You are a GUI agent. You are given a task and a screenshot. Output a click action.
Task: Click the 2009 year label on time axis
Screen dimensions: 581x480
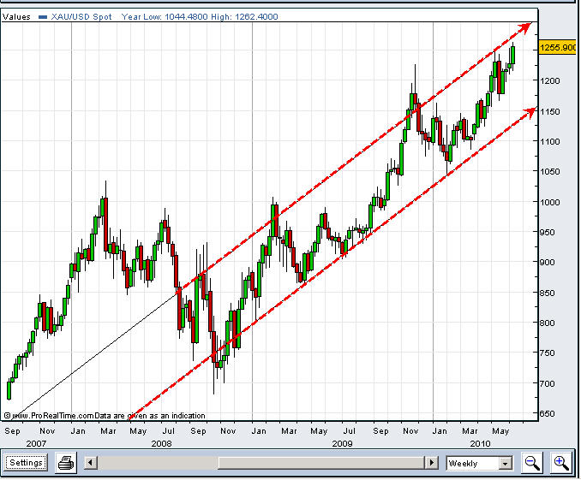tap(343, 443)
